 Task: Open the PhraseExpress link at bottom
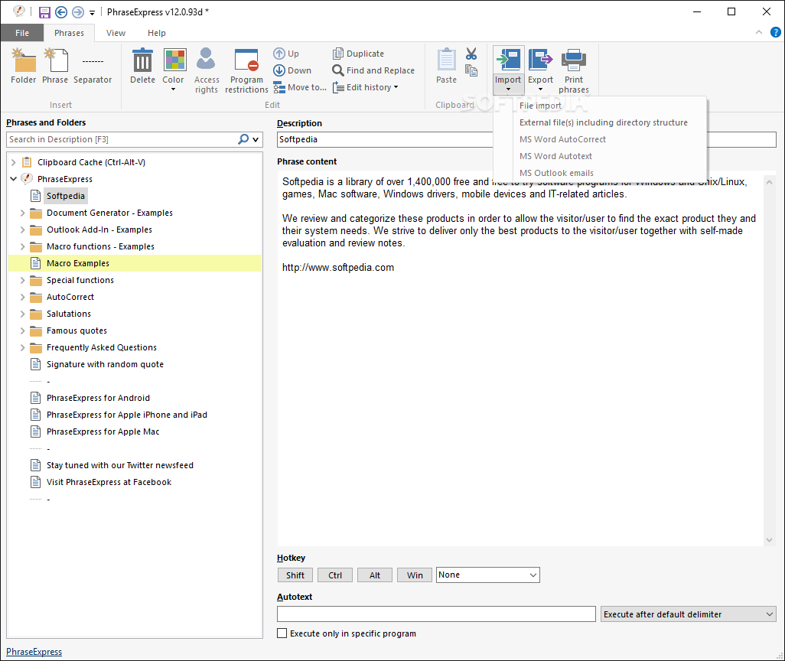coord(34,652)
